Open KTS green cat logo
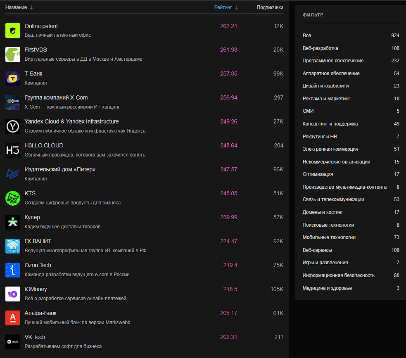The height and width of the screenshot is (358, 406). tap(13, 198)
